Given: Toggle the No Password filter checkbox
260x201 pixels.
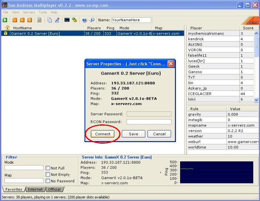Looking at the screenshot, I should pyautogui.click(x=48, y=181).
